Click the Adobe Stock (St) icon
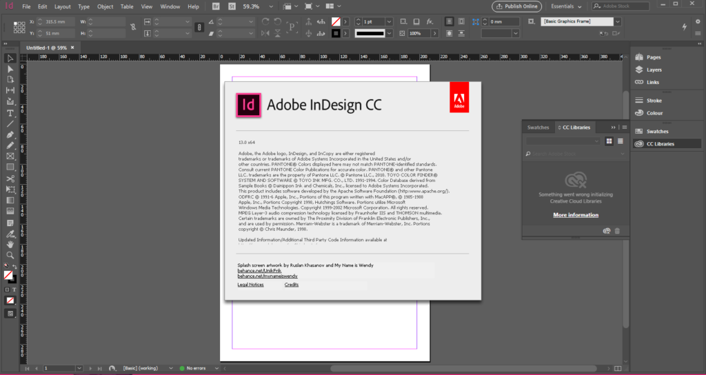The height and width of the screenshot is (375, 706). tap(232, 6)
